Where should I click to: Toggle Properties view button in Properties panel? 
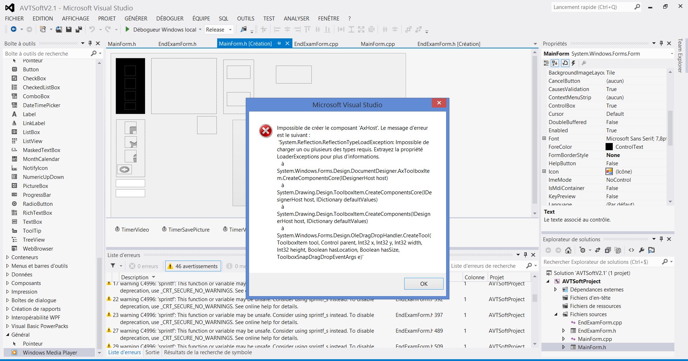tap(565, 63)
